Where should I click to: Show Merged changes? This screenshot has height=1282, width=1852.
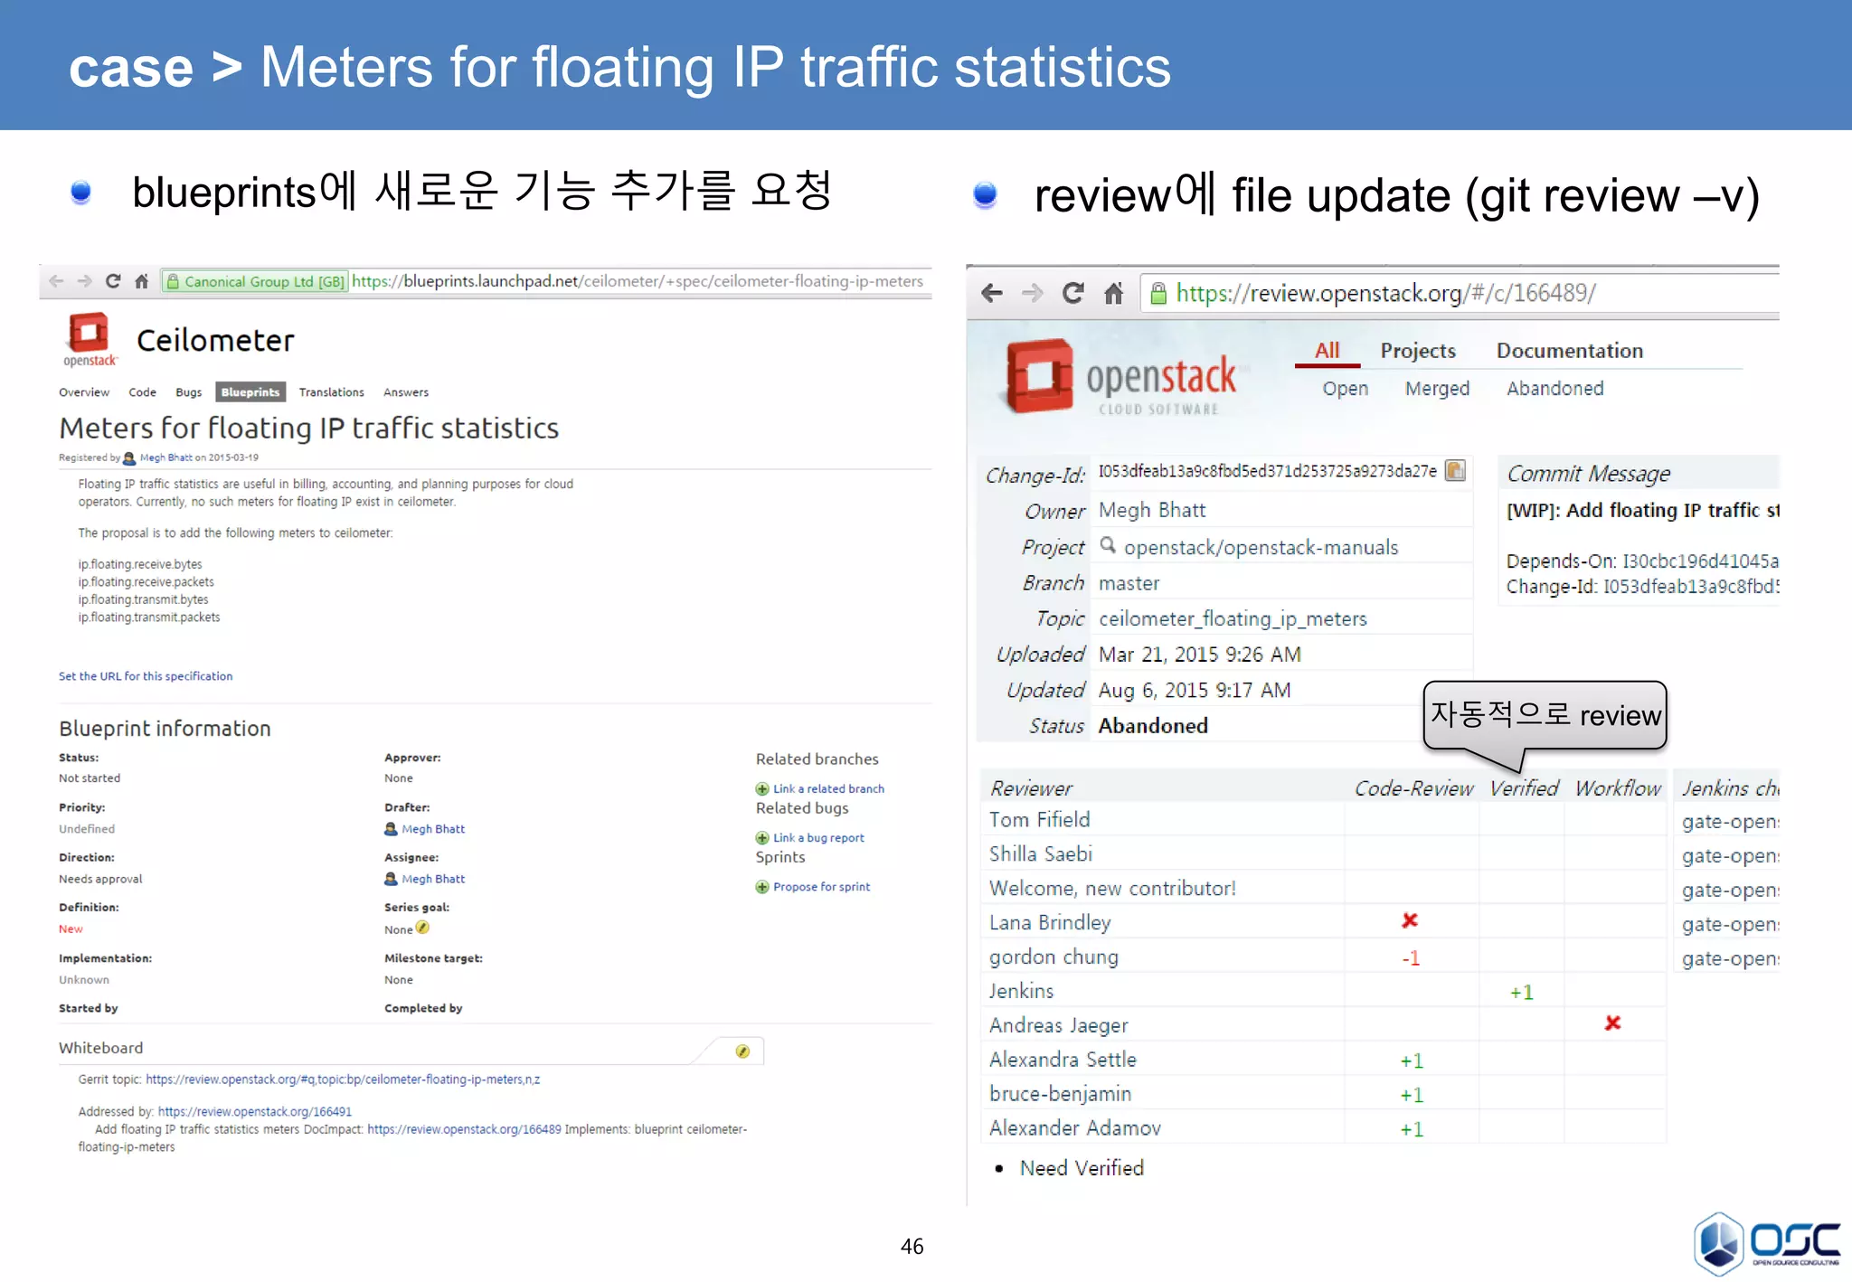click(1437, 389)
